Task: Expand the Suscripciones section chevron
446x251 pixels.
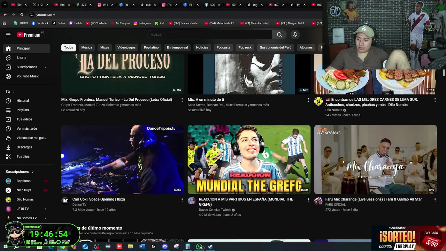Action: click(33, 172)
